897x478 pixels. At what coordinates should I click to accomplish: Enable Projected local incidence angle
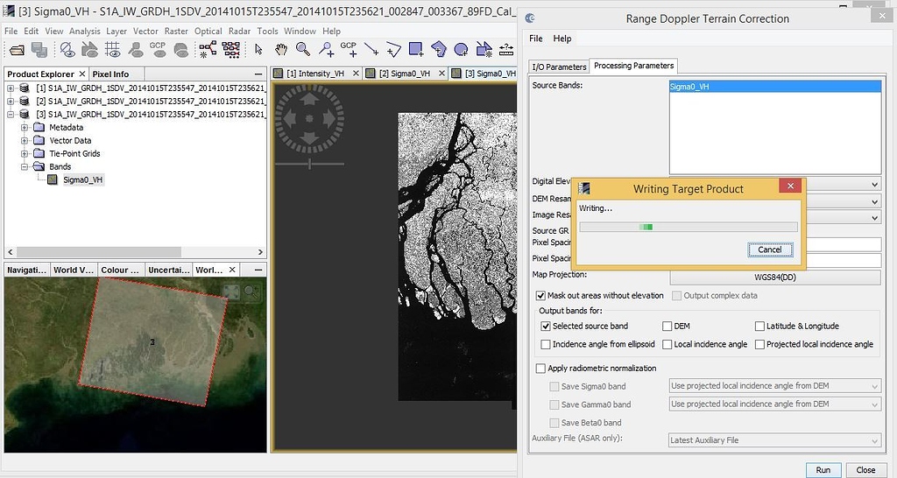[759, 344]
